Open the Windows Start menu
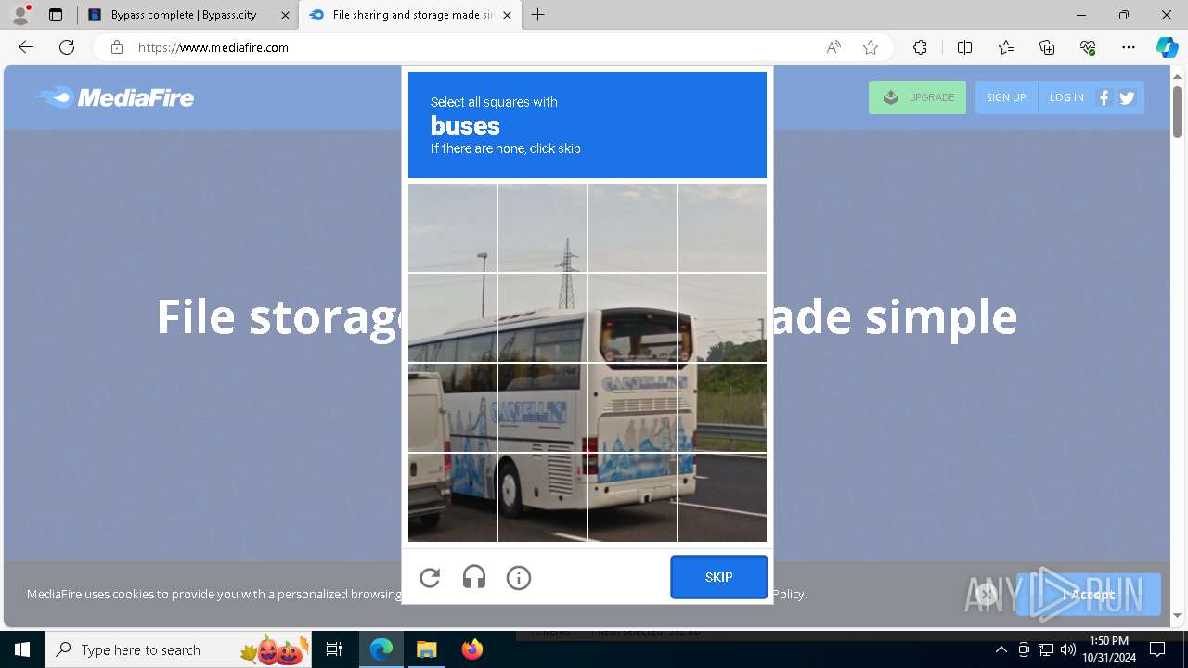This screenshot has height=668, width=1188. coord(22,649)
